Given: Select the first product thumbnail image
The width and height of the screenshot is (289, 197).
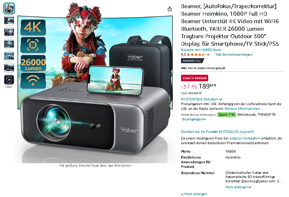Looking at the screenshot, I should 9,8.
